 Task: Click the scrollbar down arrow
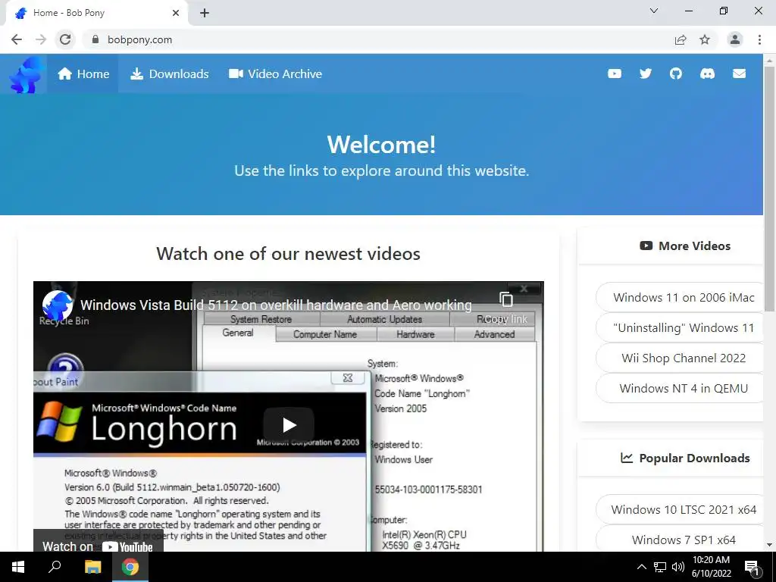point(770,545)
